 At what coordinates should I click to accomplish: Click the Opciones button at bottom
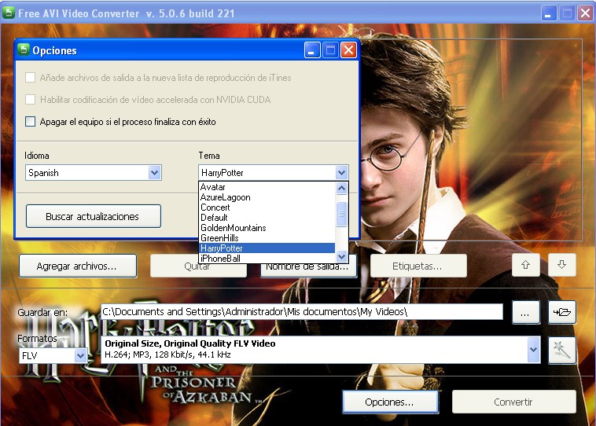coord(390,402)
